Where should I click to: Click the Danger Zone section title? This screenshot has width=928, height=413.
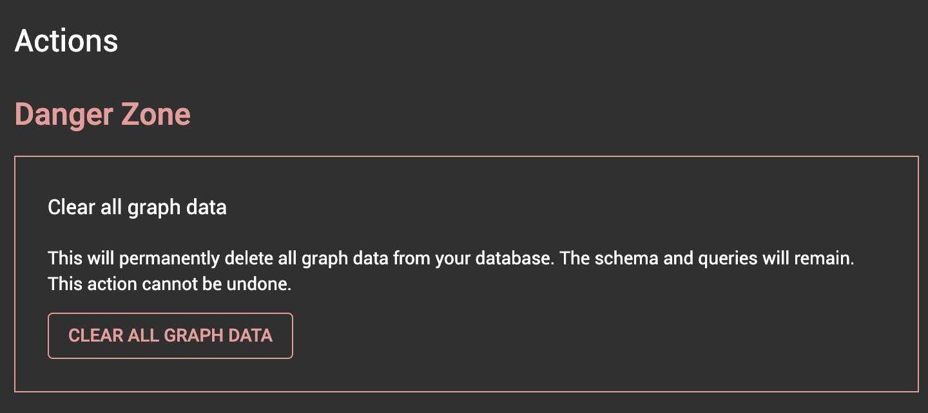pos(102,114)
